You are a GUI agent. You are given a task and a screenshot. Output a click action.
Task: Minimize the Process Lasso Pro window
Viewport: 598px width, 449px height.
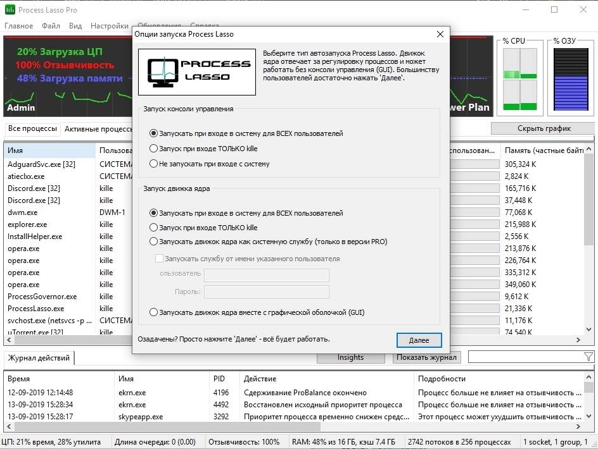pos(526,9)
